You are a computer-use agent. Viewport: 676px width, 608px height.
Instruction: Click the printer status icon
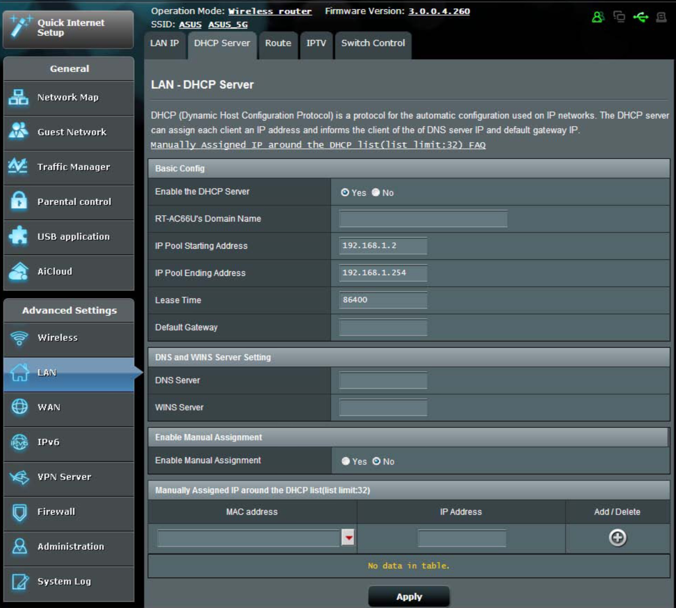661,17
